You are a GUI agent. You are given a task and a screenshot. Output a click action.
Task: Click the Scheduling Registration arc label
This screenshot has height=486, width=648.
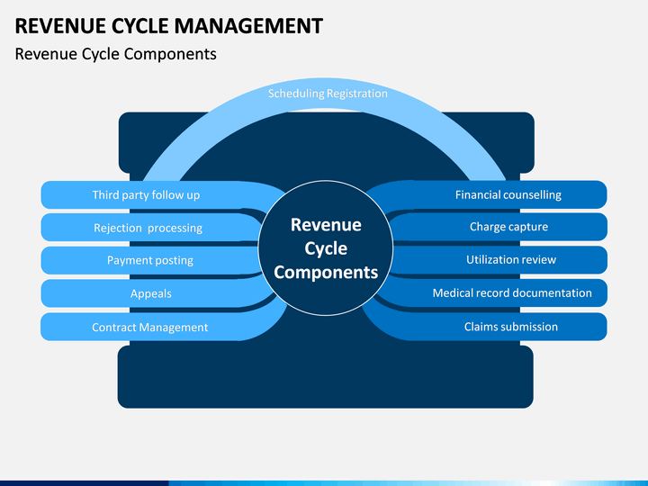tap(328, 94)
